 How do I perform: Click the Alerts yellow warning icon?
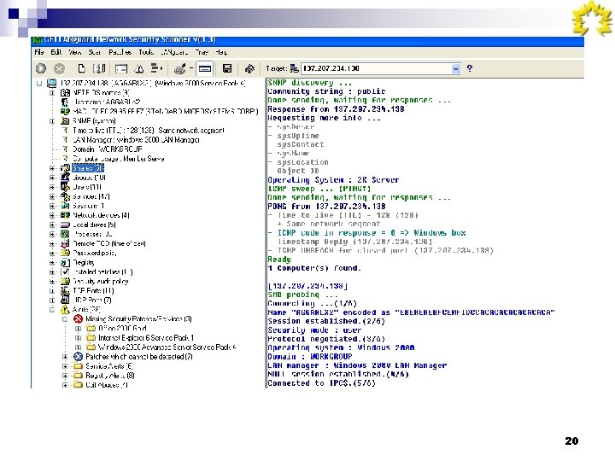coord(65,309)
